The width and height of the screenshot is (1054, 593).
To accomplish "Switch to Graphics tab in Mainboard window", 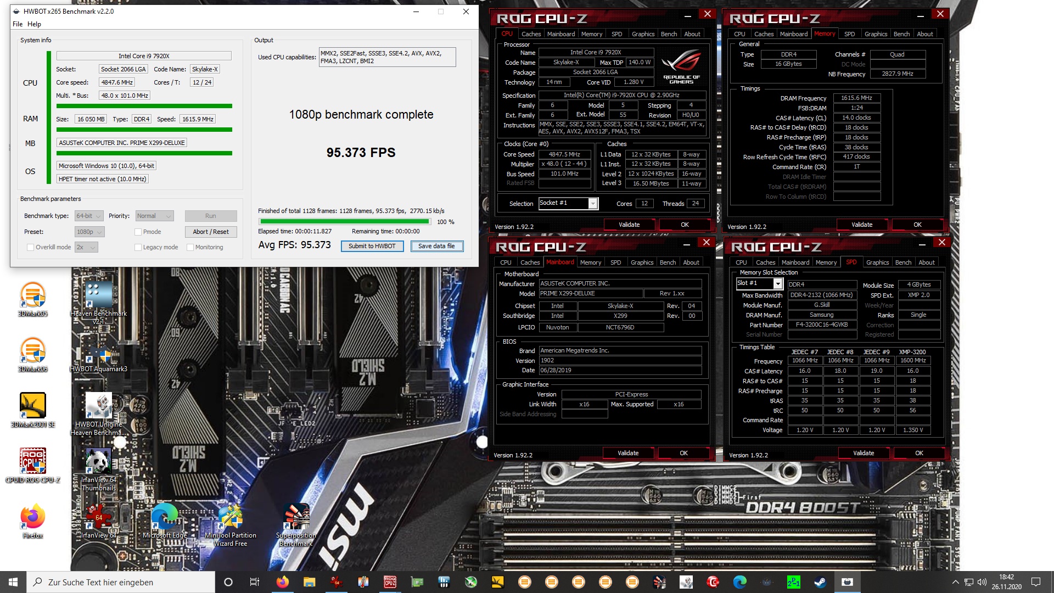I will [x=642, y=262].
